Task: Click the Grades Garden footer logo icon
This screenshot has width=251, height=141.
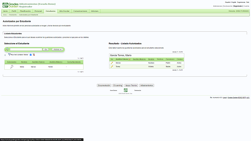Action: click(x=125, y=90)
